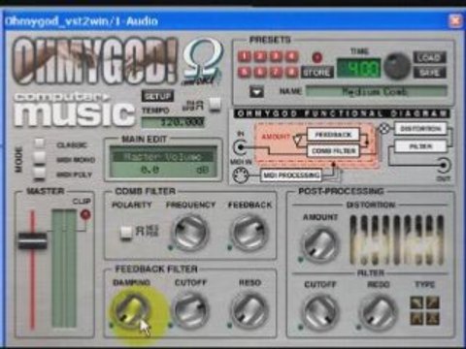Click the FEEDBACK block in functional diagram
This screenshot has width=466, height=349.
tap(333, 135)
